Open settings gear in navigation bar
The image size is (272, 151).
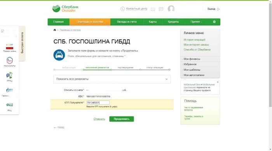coord(214,22)
